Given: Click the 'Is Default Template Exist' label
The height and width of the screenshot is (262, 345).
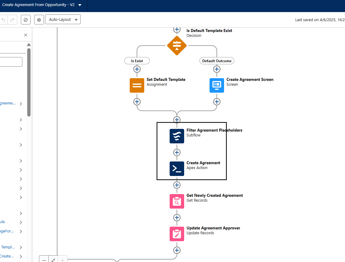Looking at the screenshot, I should [x=209, y=30].
